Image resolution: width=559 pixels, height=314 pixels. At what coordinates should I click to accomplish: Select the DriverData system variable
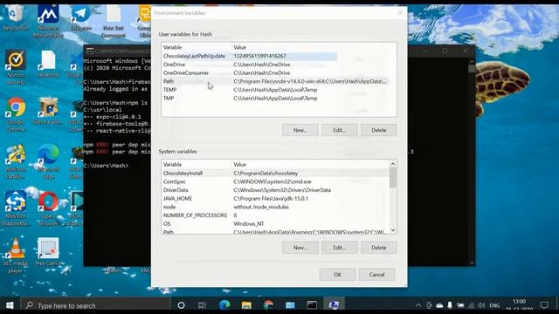pos(275,190)
